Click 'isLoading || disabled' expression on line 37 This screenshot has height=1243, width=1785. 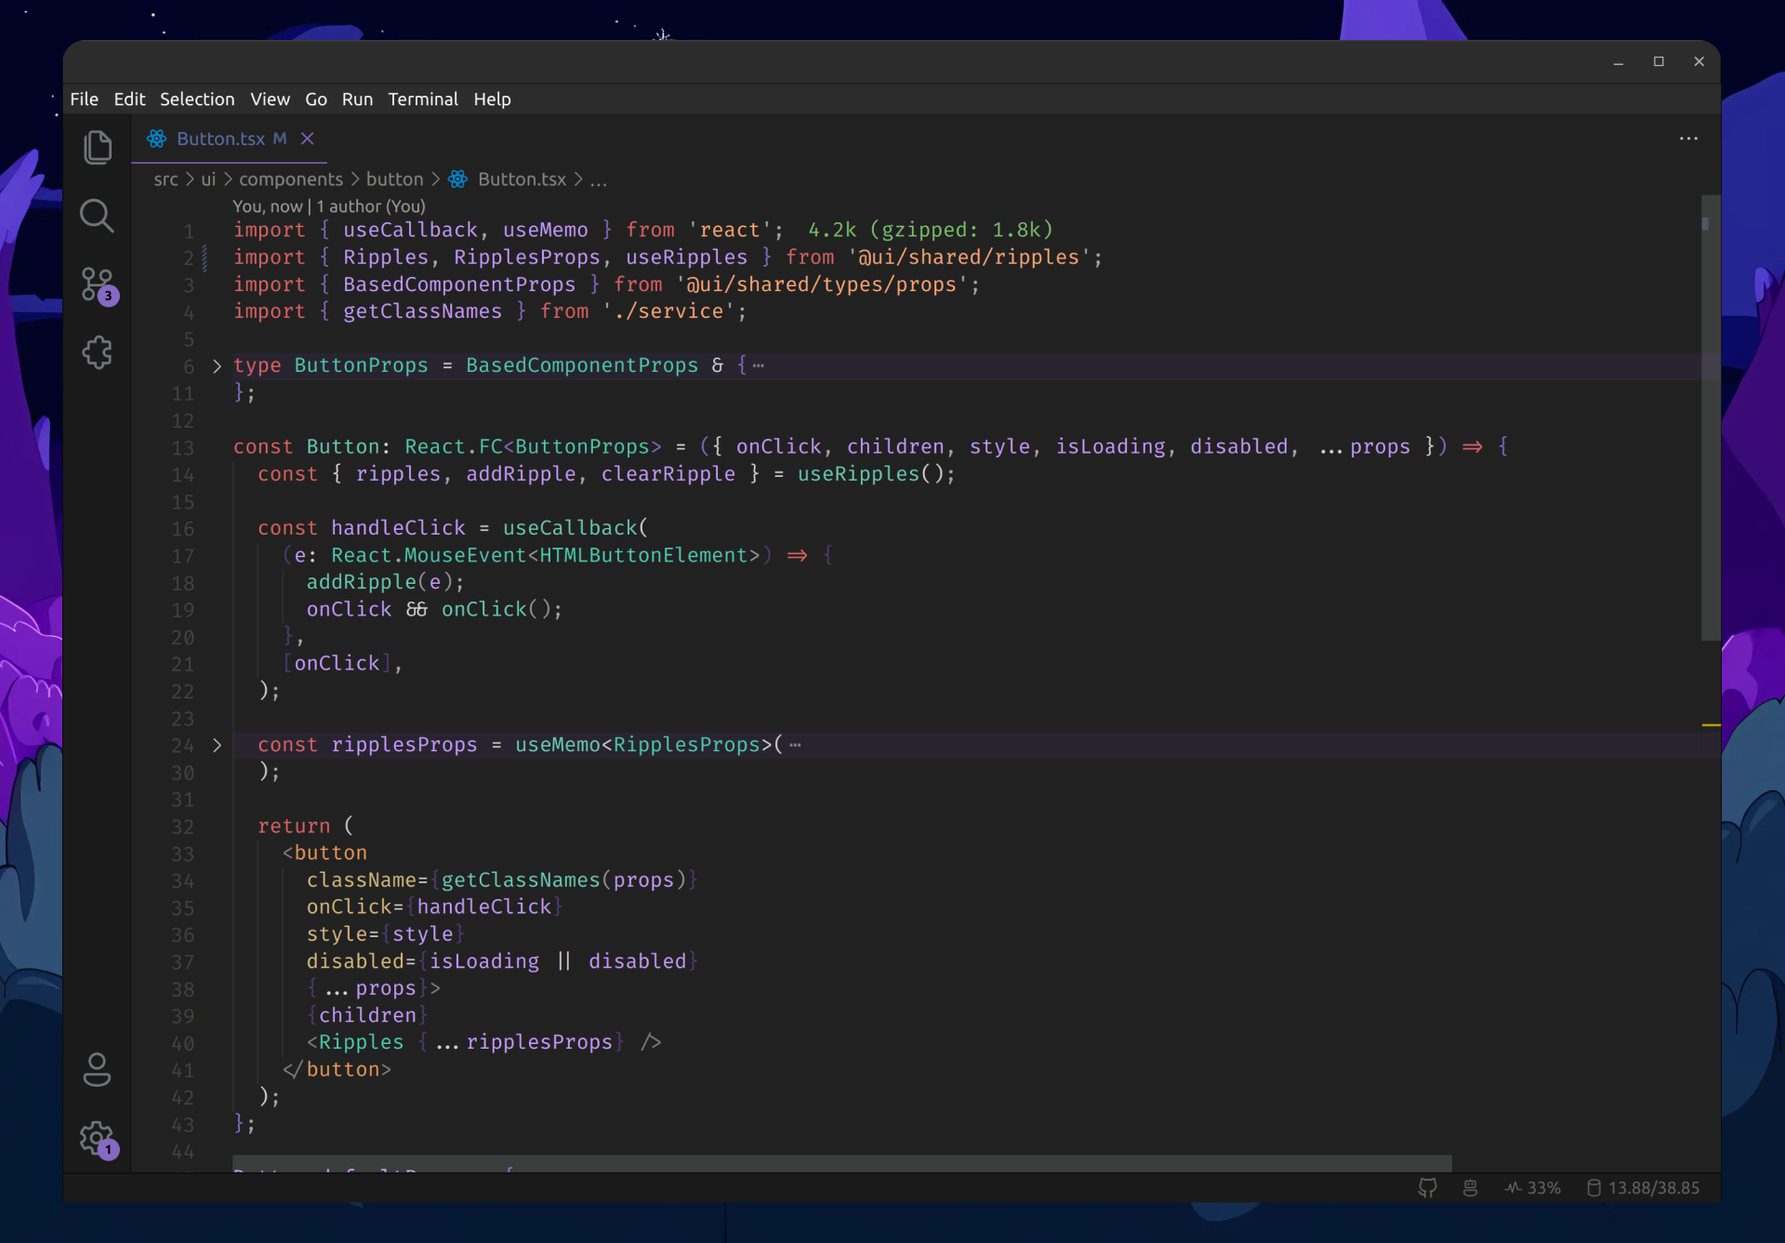click(558, 962)
